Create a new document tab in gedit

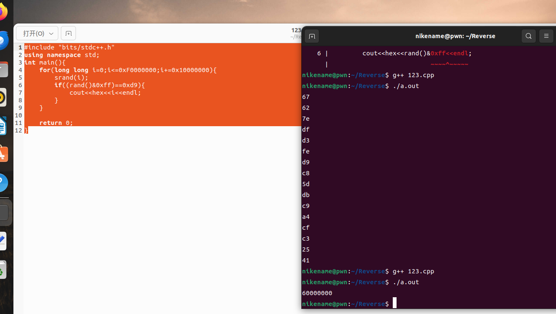[68, 33]
